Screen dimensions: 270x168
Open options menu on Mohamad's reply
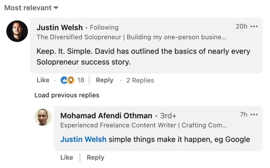coord(254,115)
